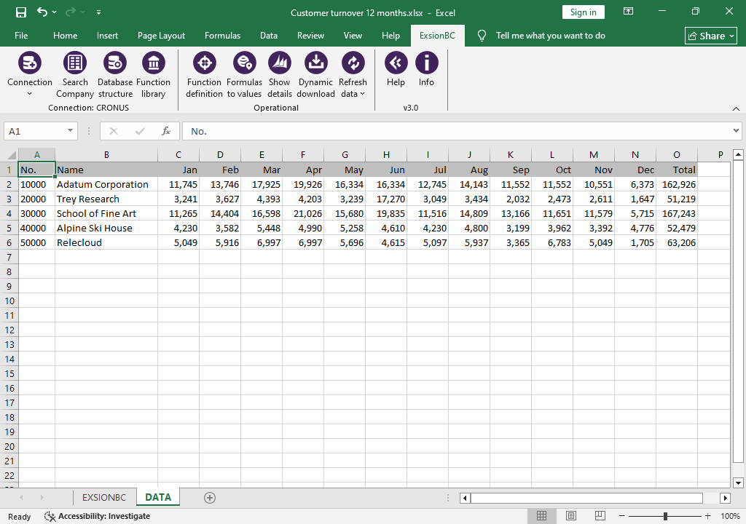Select row 4 header

click(x=9, y=213)
